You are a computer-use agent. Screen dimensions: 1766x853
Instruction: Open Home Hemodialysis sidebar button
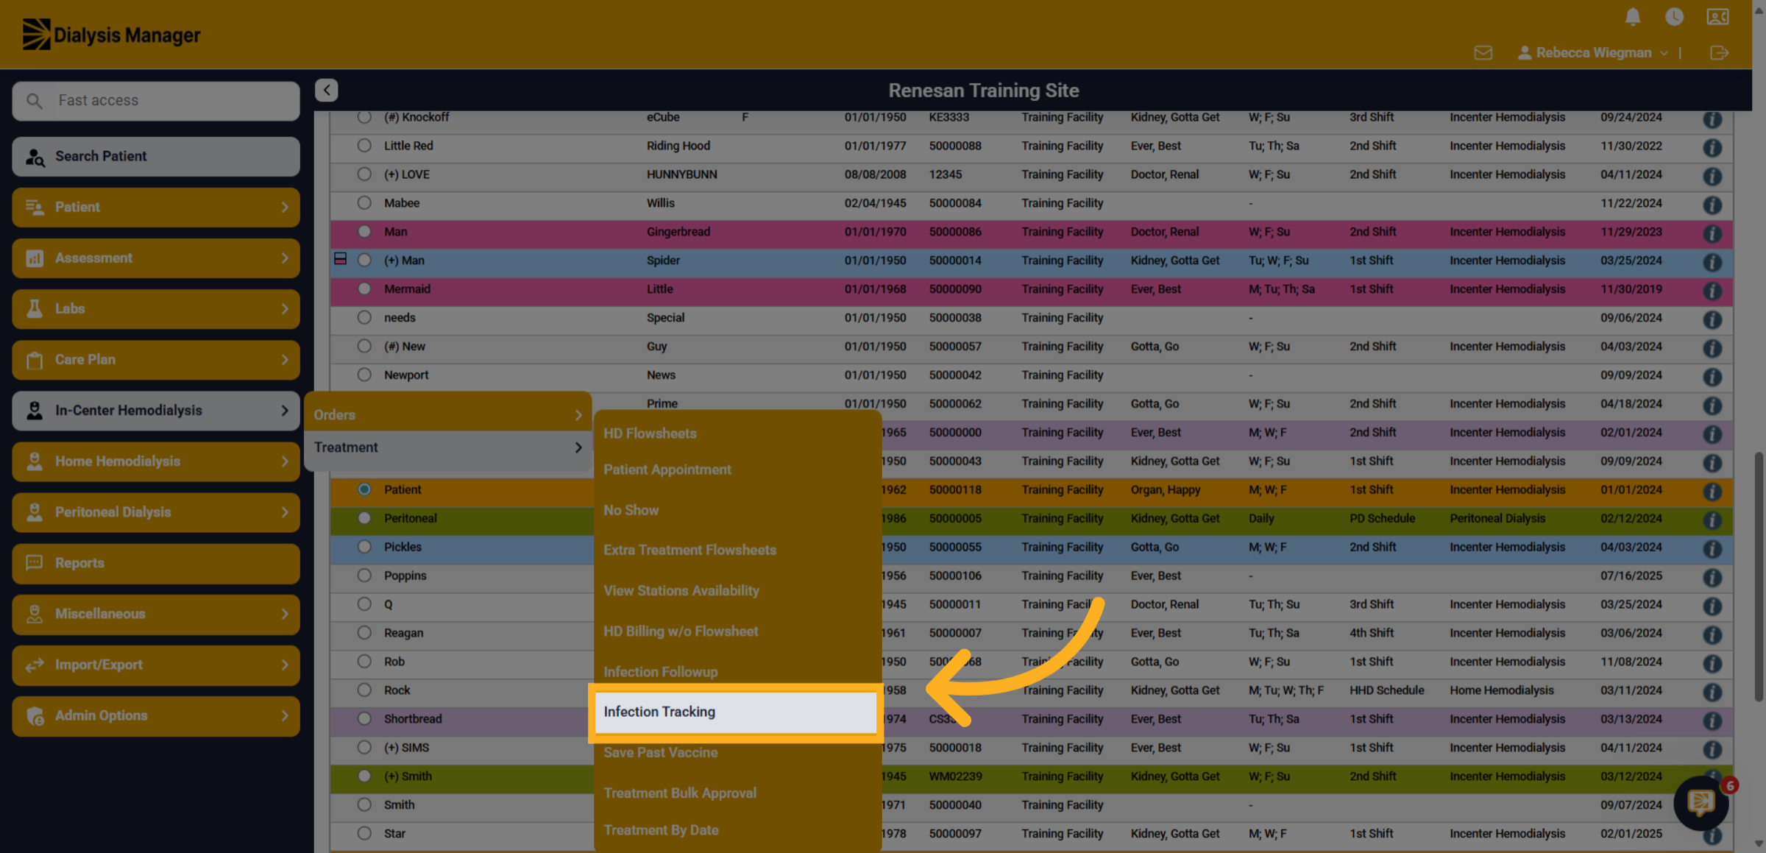coord(156,461)
